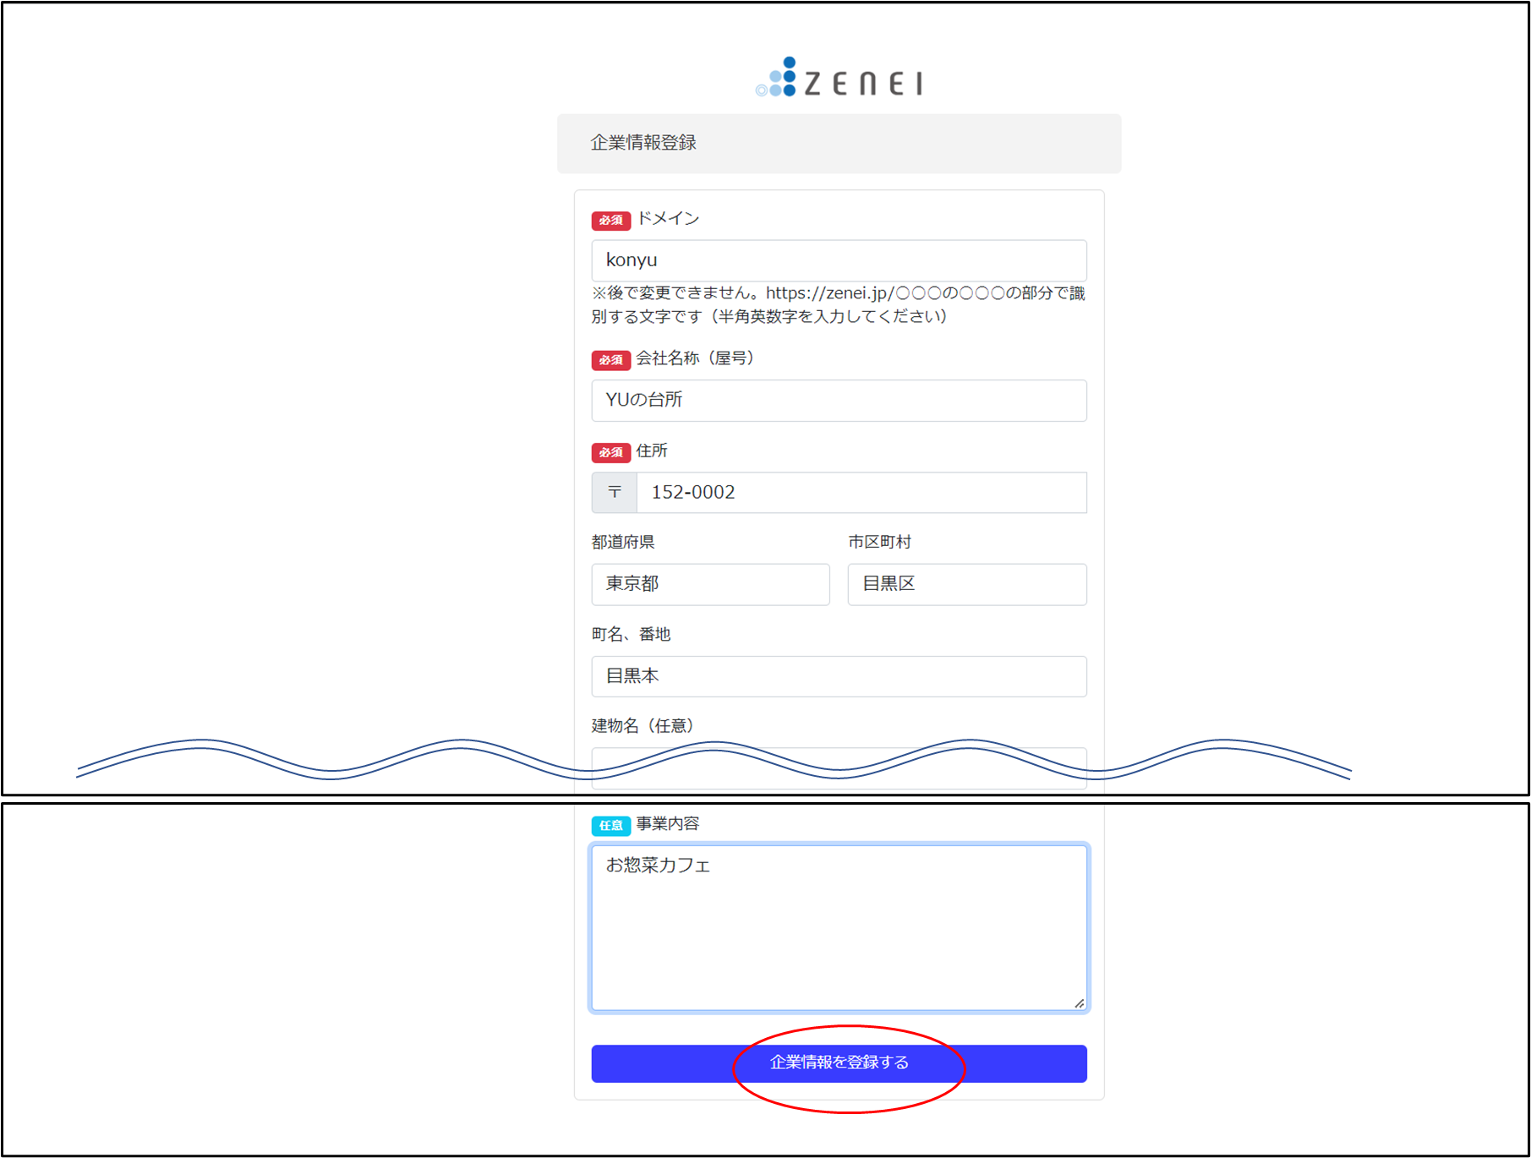Click the textarea resize handle corner
1531x1158 pixels.
[1080, 1002]
